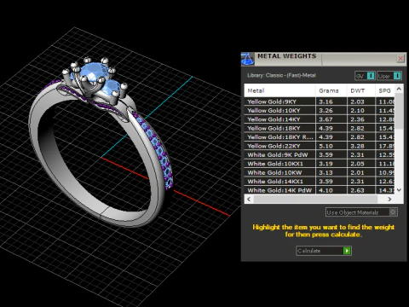Click the 3.13 grams value

click(325, 172)
